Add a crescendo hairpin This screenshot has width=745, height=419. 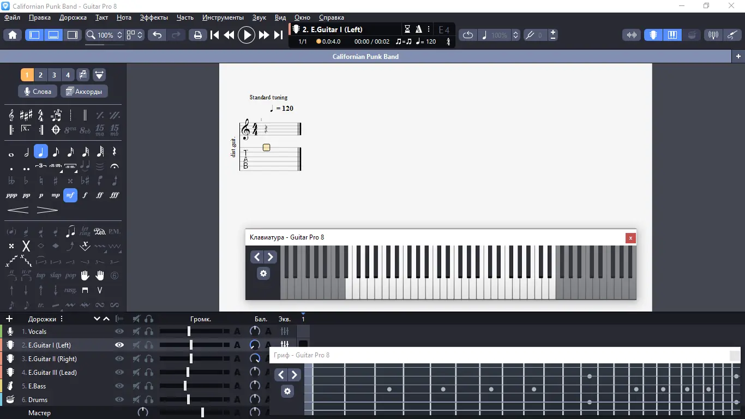(18, 210)
